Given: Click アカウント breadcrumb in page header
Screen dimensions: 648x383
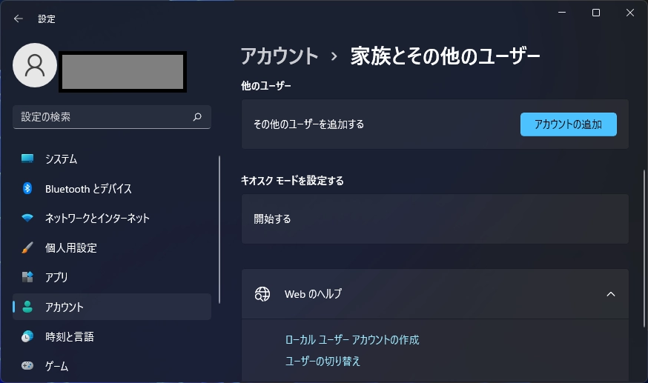Looking at the screenshot, I should (280, 56).
